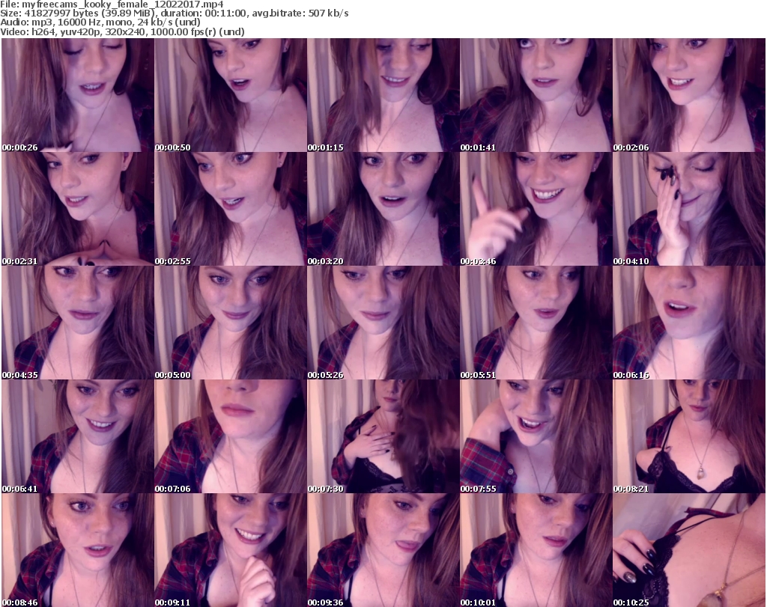Select the thumbnail frame timestamped 00:02:06

click(x=689, y=95)
